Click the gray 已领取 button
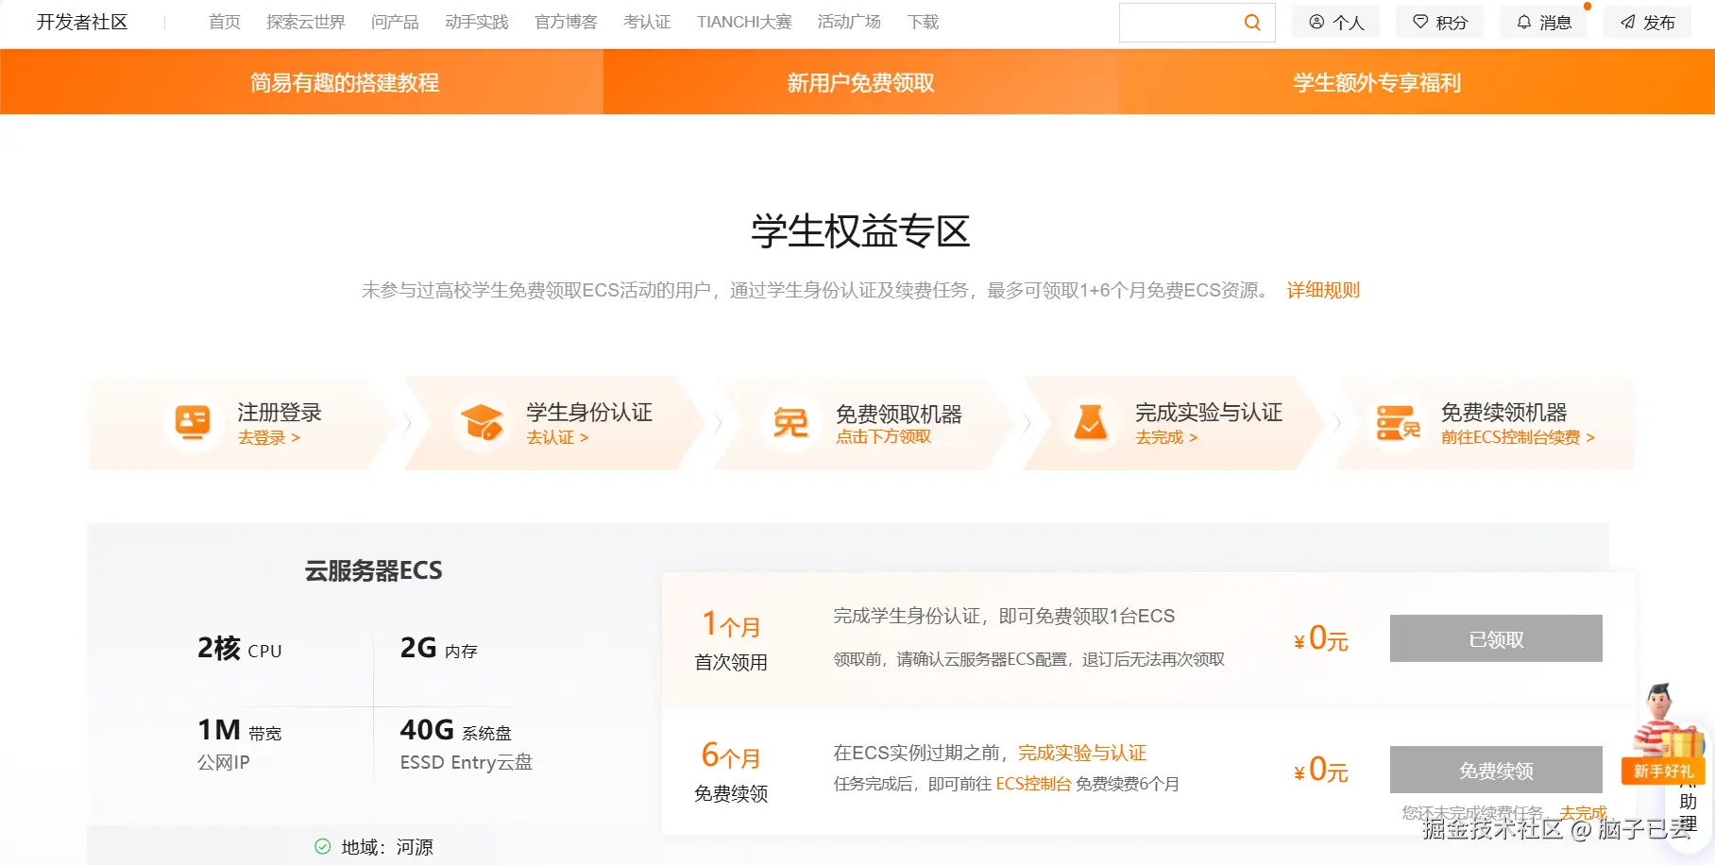The width and height of the screenshot is (1715, 865). [1496, 638]
